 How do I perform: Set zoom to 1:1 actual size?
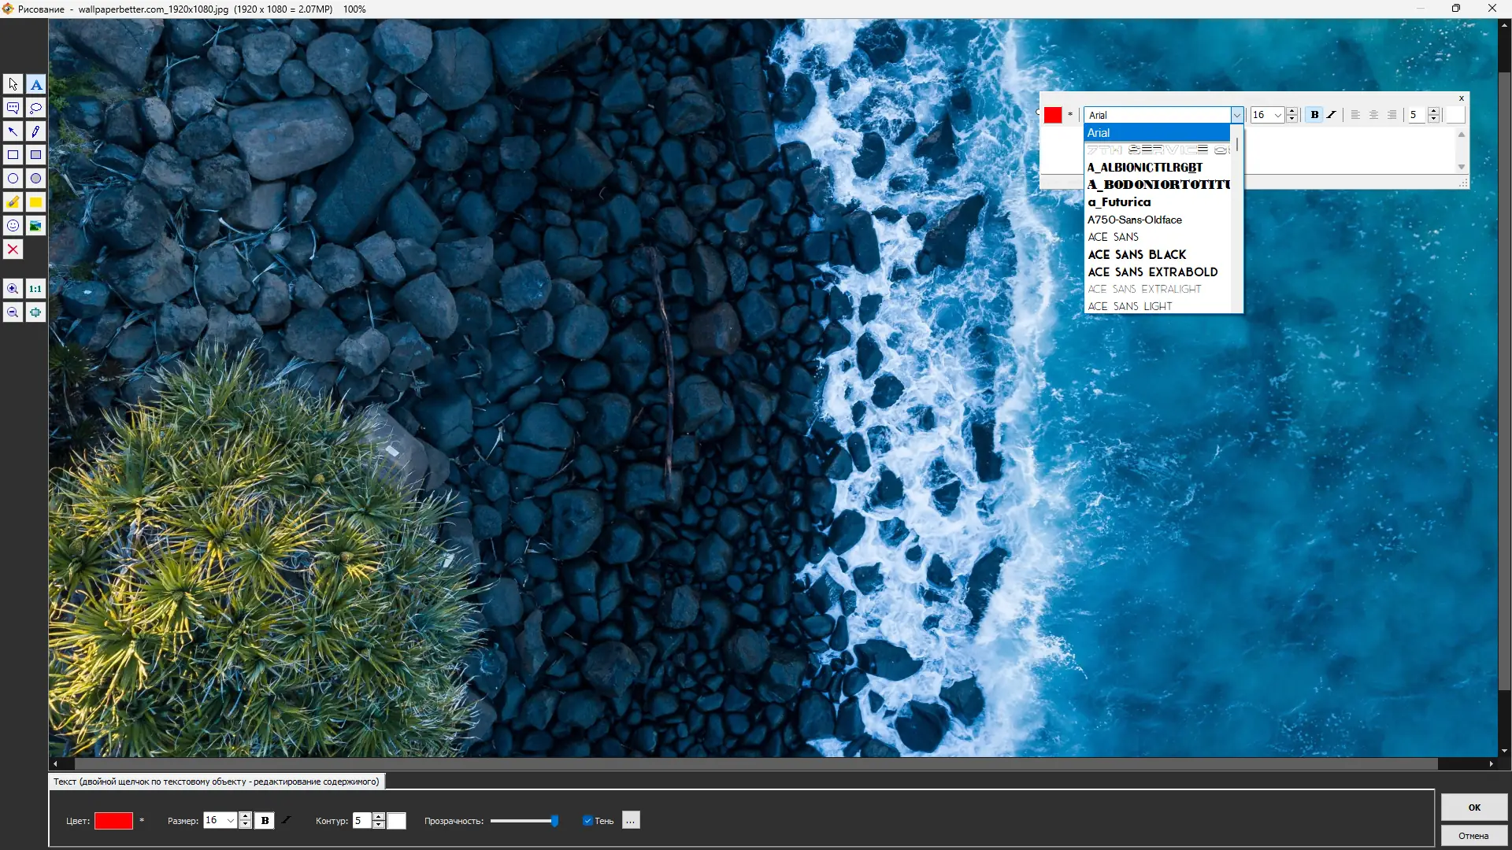pos(35,289)
